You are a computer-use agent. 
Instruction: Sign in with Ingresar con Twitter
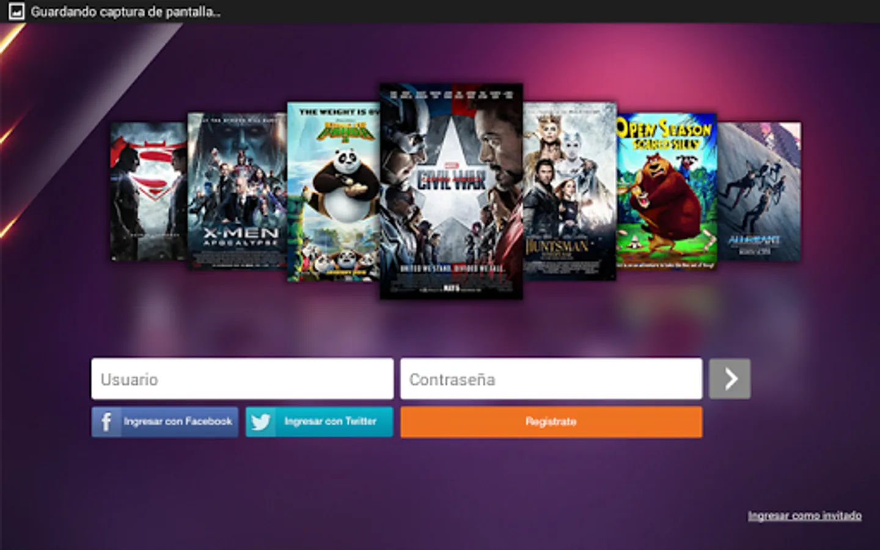pos(319,422)
